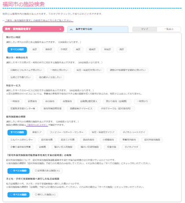Image resolution: width=185 pixels, height=203 pixels.
Task: Toggle the 博多区 district filter
Action: (48, 50)
